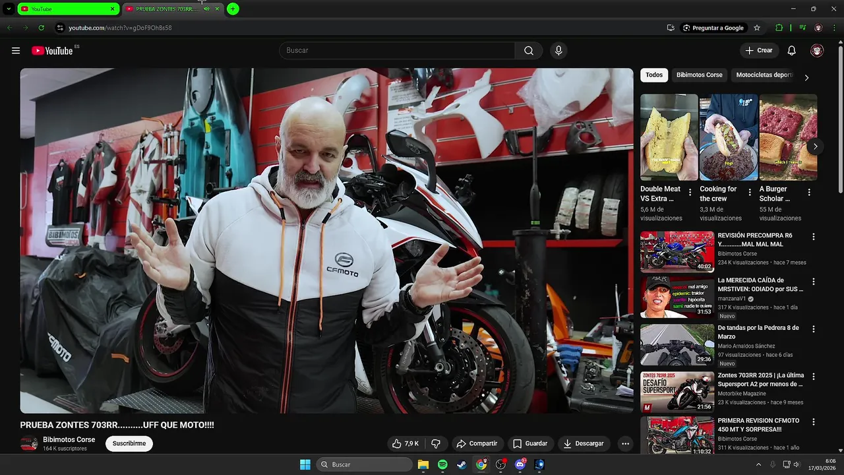Dislike the video with thumbs down
The height and width of the screenshot is (475, 844).
pyautogui.click(x=436, y=444)
